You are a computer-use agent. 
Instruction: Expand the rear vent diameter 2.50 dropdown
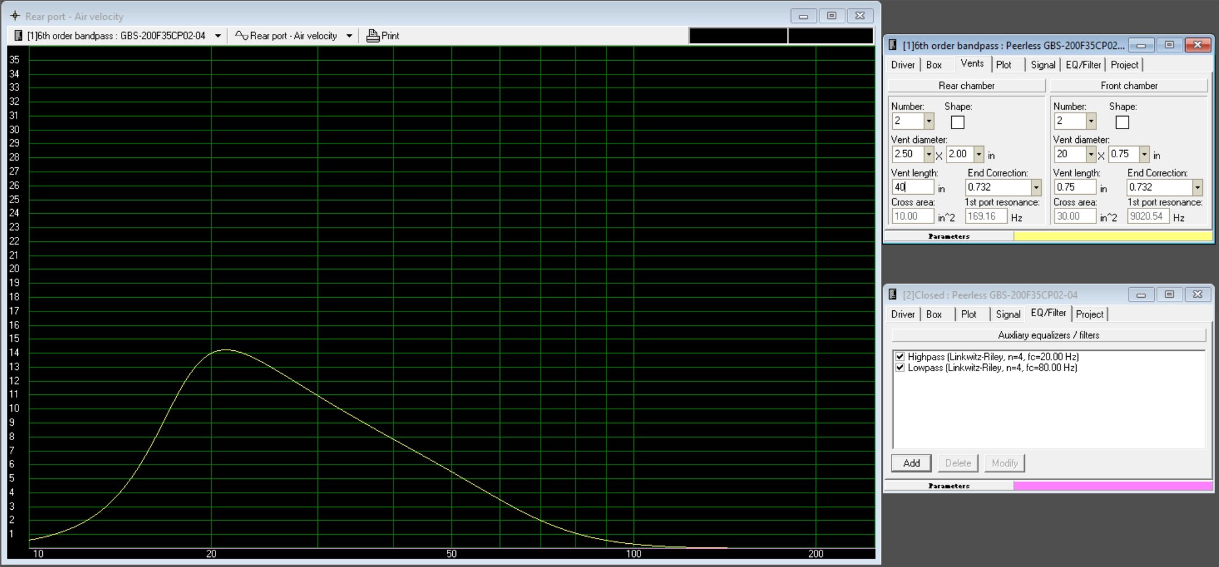[929, 154]
